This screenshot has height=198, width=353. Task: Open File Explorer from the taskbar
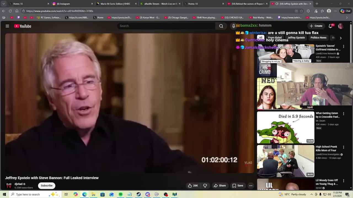(93, 194)
